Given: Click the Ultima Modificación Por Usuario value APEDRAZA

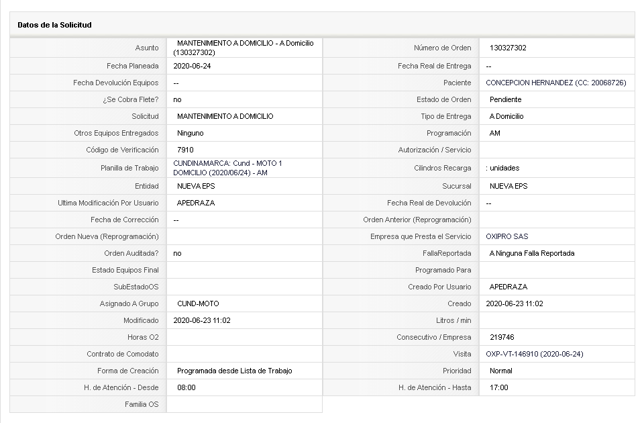Looking at the screenshot, I should point(196,203).
